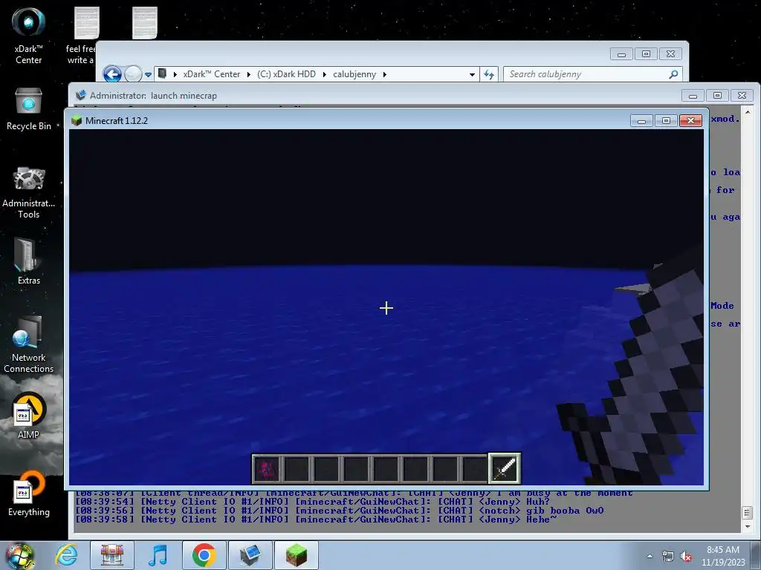761x570 pixels.
Task: Open Internet Explorer from the taskbar
Action: click(x=66, y=555)
